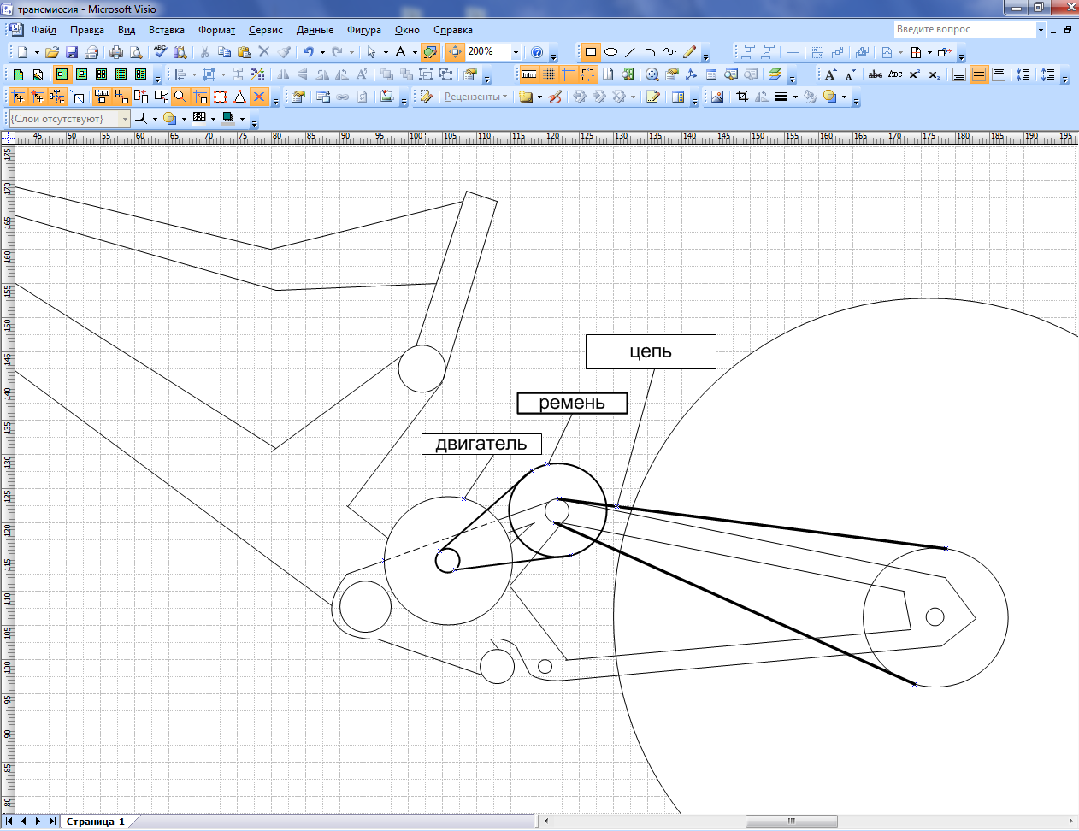1079x831 pixels.
Task: Select the Text tool letter A
Action: pyautogui.click(x=400, y=52)
